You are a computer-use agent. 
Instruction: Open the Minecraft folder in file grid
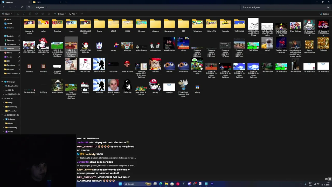click(x=141, y=25)
